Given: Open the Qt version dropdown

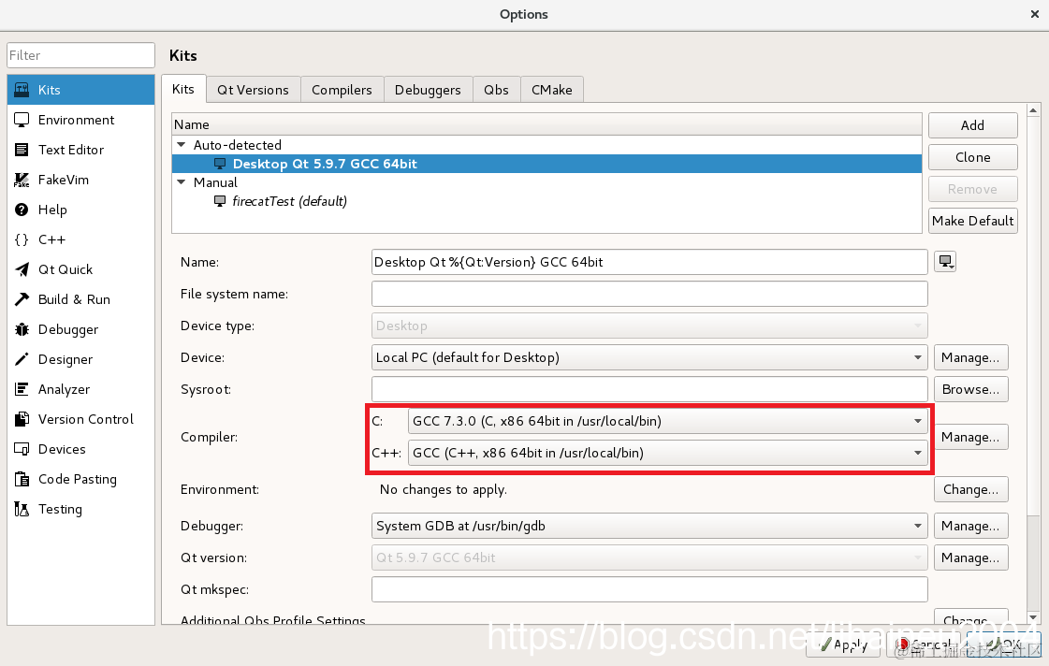Looking at the screenshot, I should pos(649,557).
